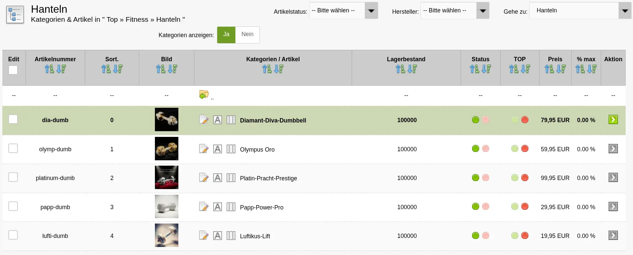Image resolution: width=633 pixels, height=255 pixels.
Task: Select the checkbox for papp-dumb row
Action: (13, 206)
